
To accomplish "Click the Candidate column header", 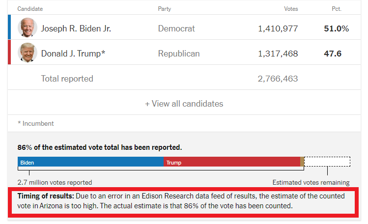I will click(30, 9).
